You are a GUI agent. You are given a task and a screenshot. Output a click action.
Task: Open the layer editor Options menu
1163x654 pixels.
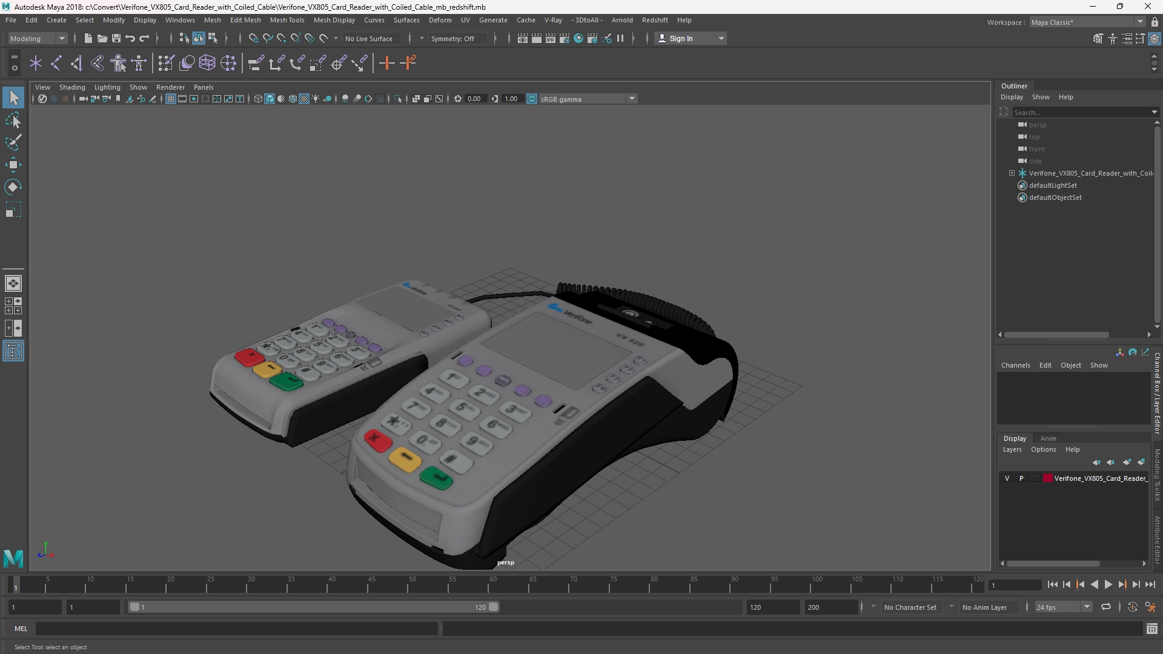1043,449
